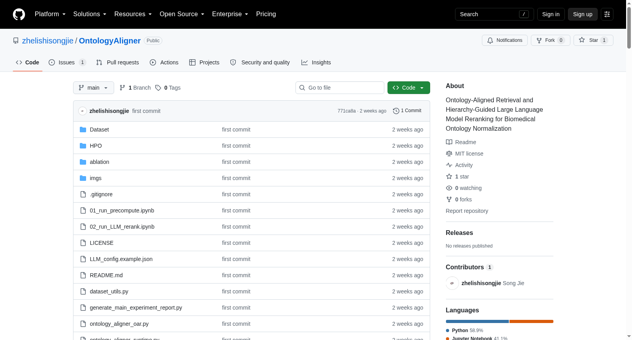Click the Sign up button
The width and height of the screenshot is (632, 340).
coord(583,14)
